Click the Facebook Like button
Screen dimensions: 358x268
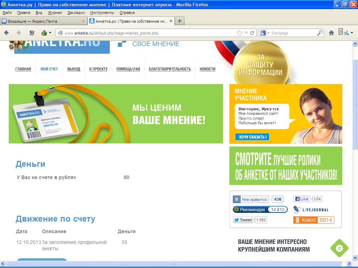pos(302,199)
